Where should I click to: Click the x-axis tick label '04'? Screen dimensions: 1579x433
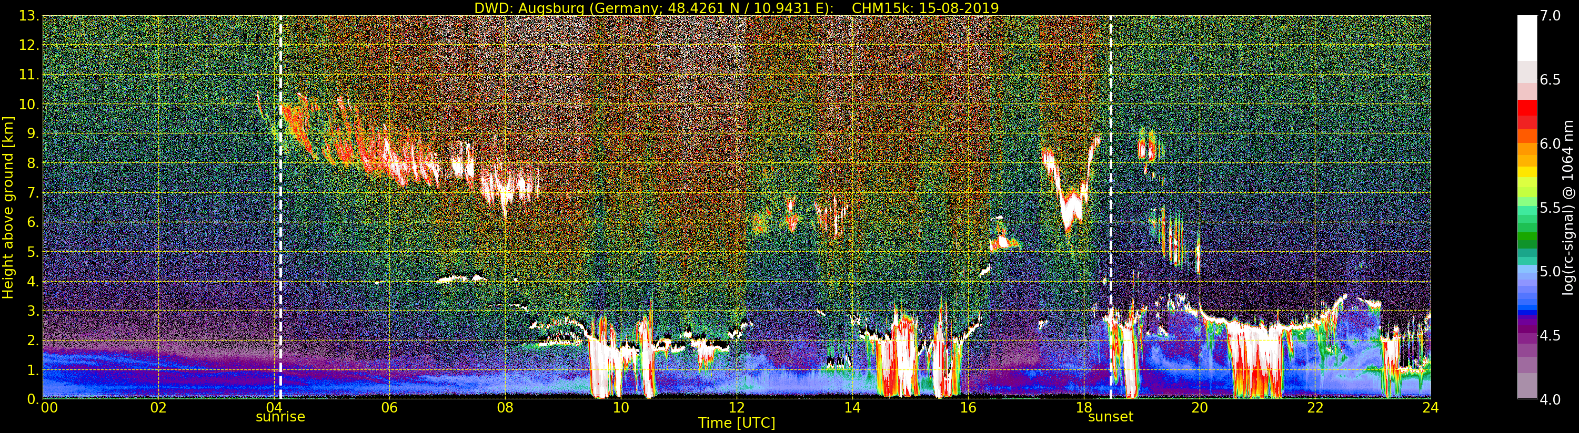pyautogui.click(x=274, y=407)
